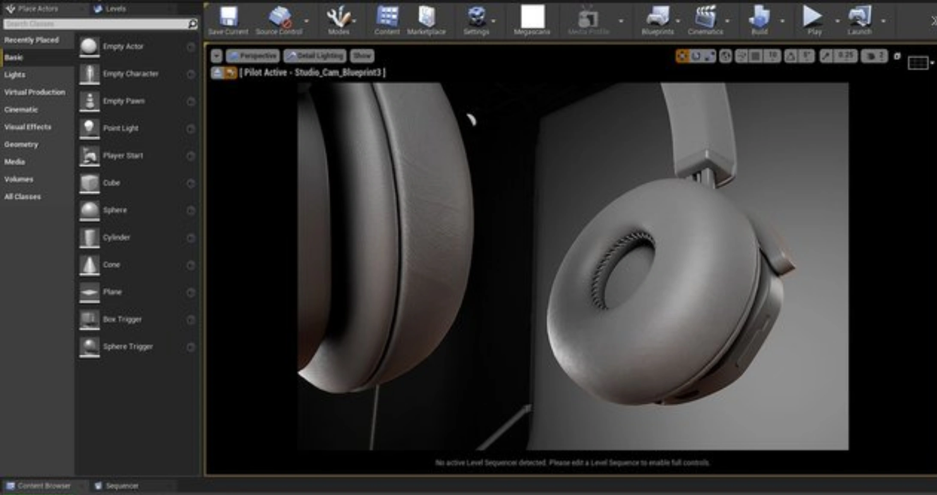This screenshot has height=495, width=937.
Task: Click the maximize viewport icon
Action: coord(897,56)
